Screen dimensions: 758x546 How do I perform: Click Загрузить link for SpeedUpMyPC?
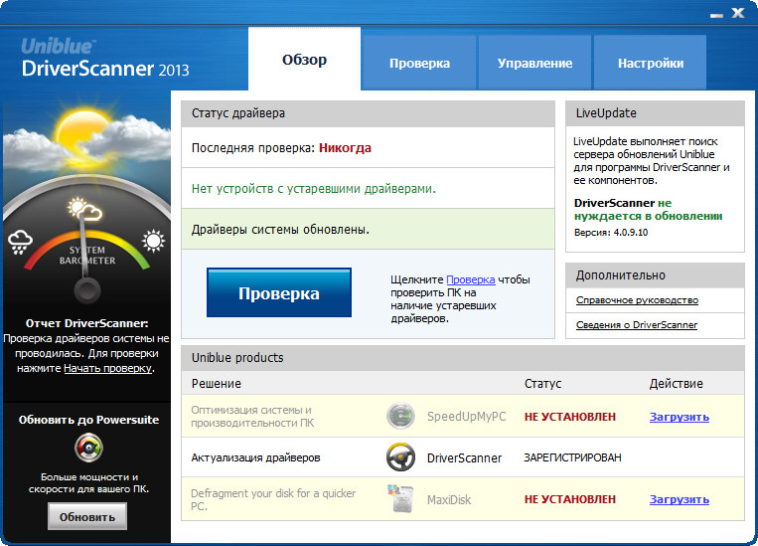pyautogui.click(x=679, y=417)
